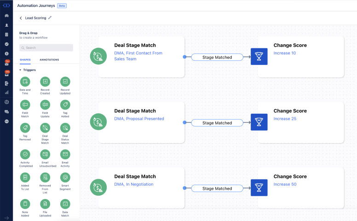Go back using the arrow beside Lead Scoring
Viewport: 357px width, 221px height.
[x=21, y=18]
